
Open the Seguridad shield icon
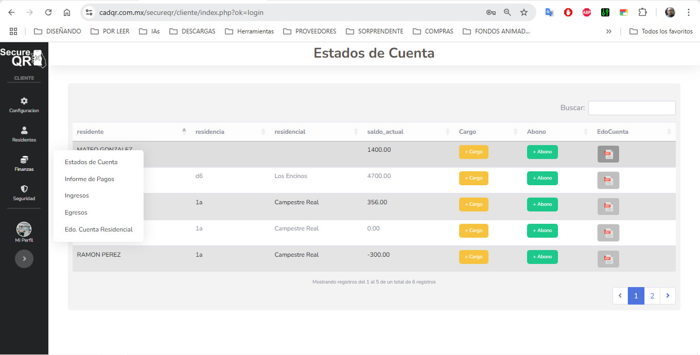coord(24,189)
